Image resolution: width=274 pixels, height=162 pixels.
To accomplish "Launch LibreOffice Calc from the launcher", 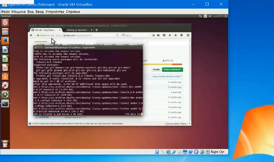I will pyautogui.click(x=5, y=59).
